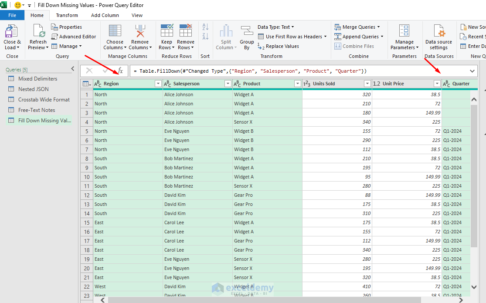Sort the column descending (Z-A)
Image resolution: width=486 pixels, height=303 pixels.
point(205,36)
